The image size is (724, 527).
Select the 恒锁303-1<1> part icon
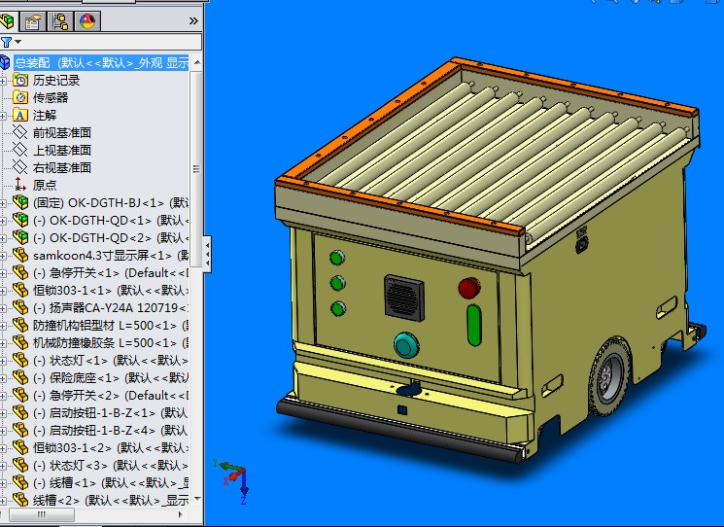(20, 290)
